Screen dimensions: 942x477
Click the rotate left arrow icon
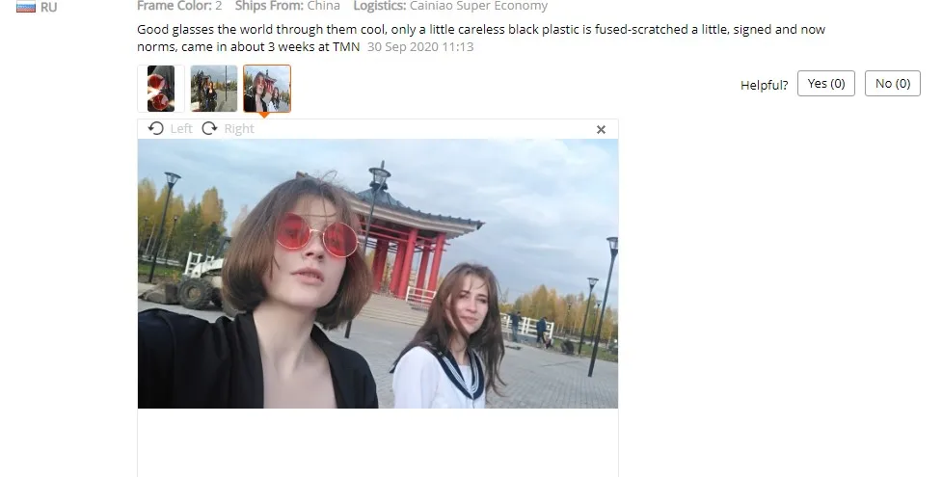point(155,128)
